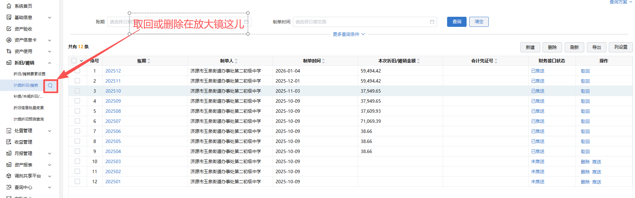Expand the 处置管理 menu chevron

[x=50, y=131]
